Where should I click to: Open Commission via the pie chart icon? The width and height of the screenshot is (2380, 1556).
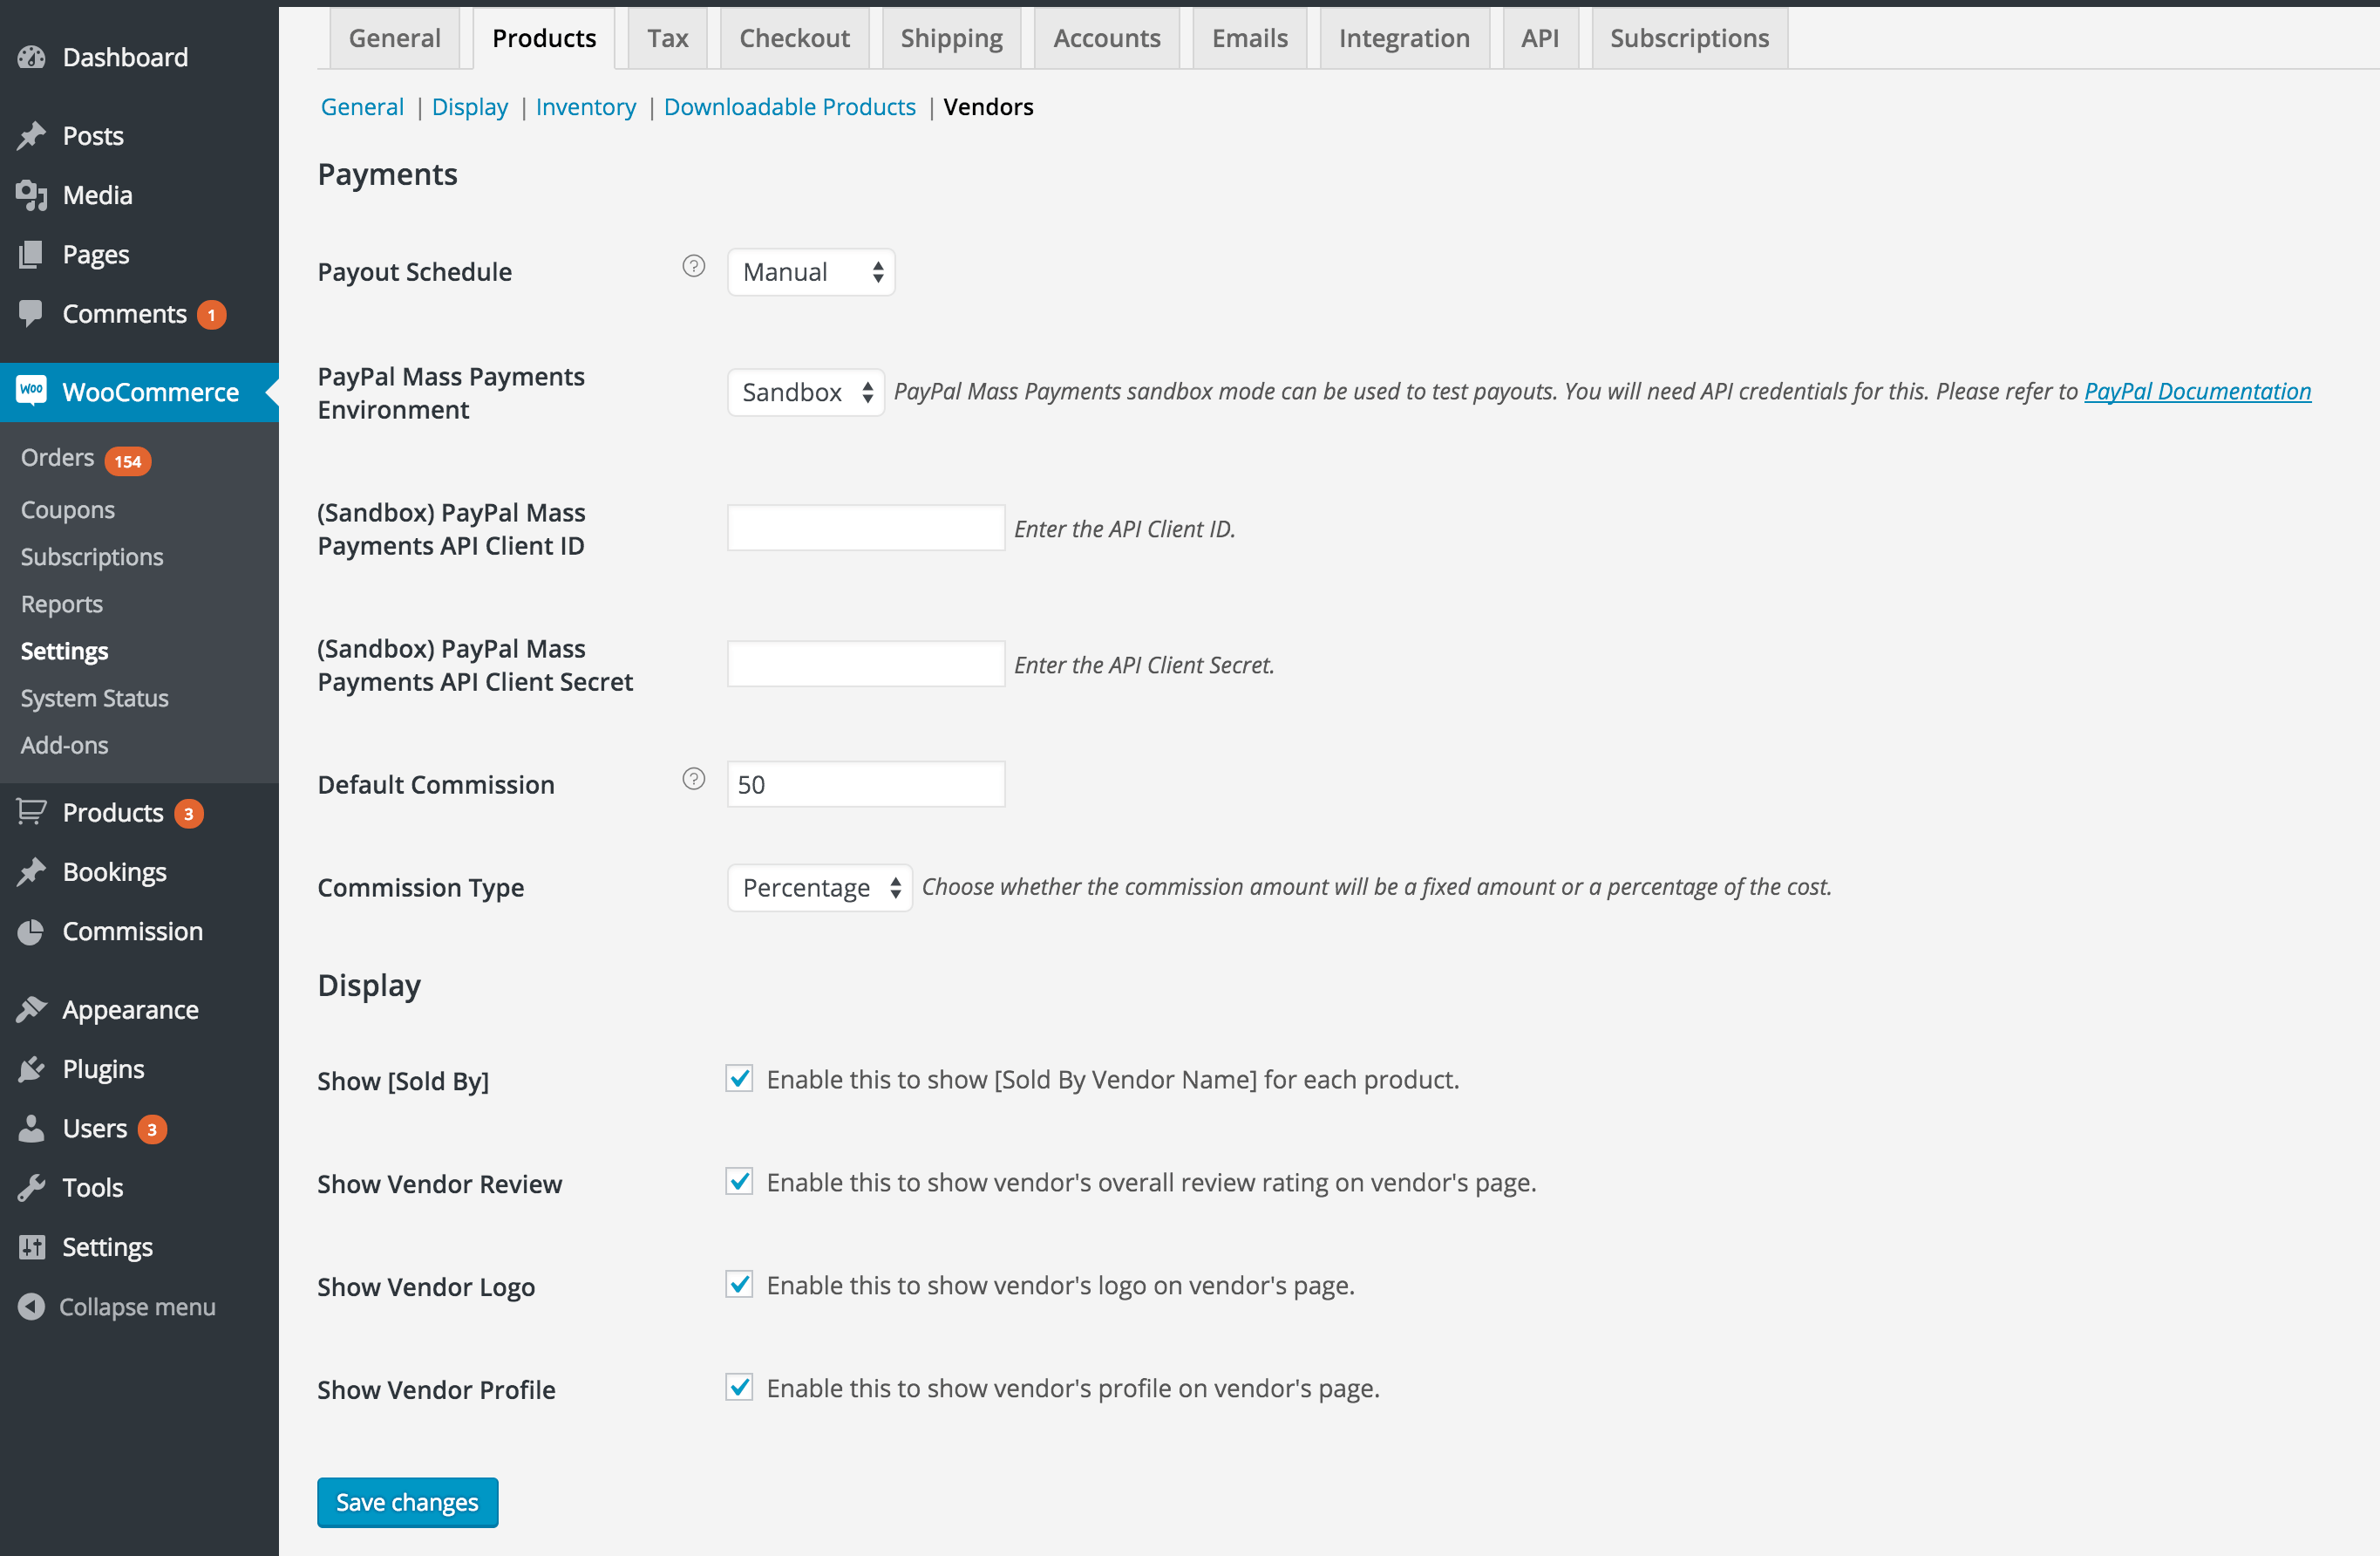[31, 931]
